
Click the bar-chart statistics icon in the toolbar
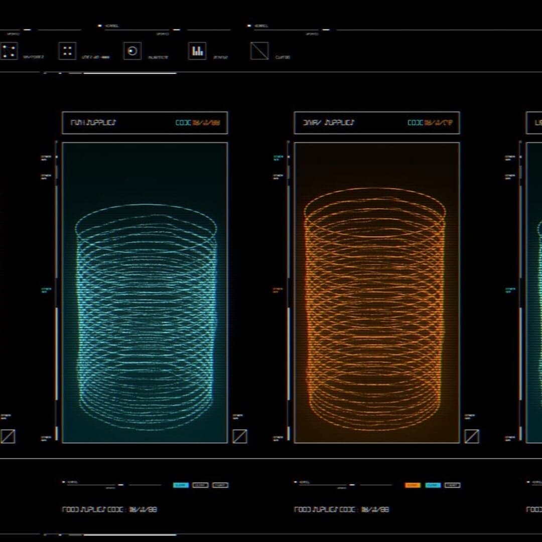click(x=197, y=51)
